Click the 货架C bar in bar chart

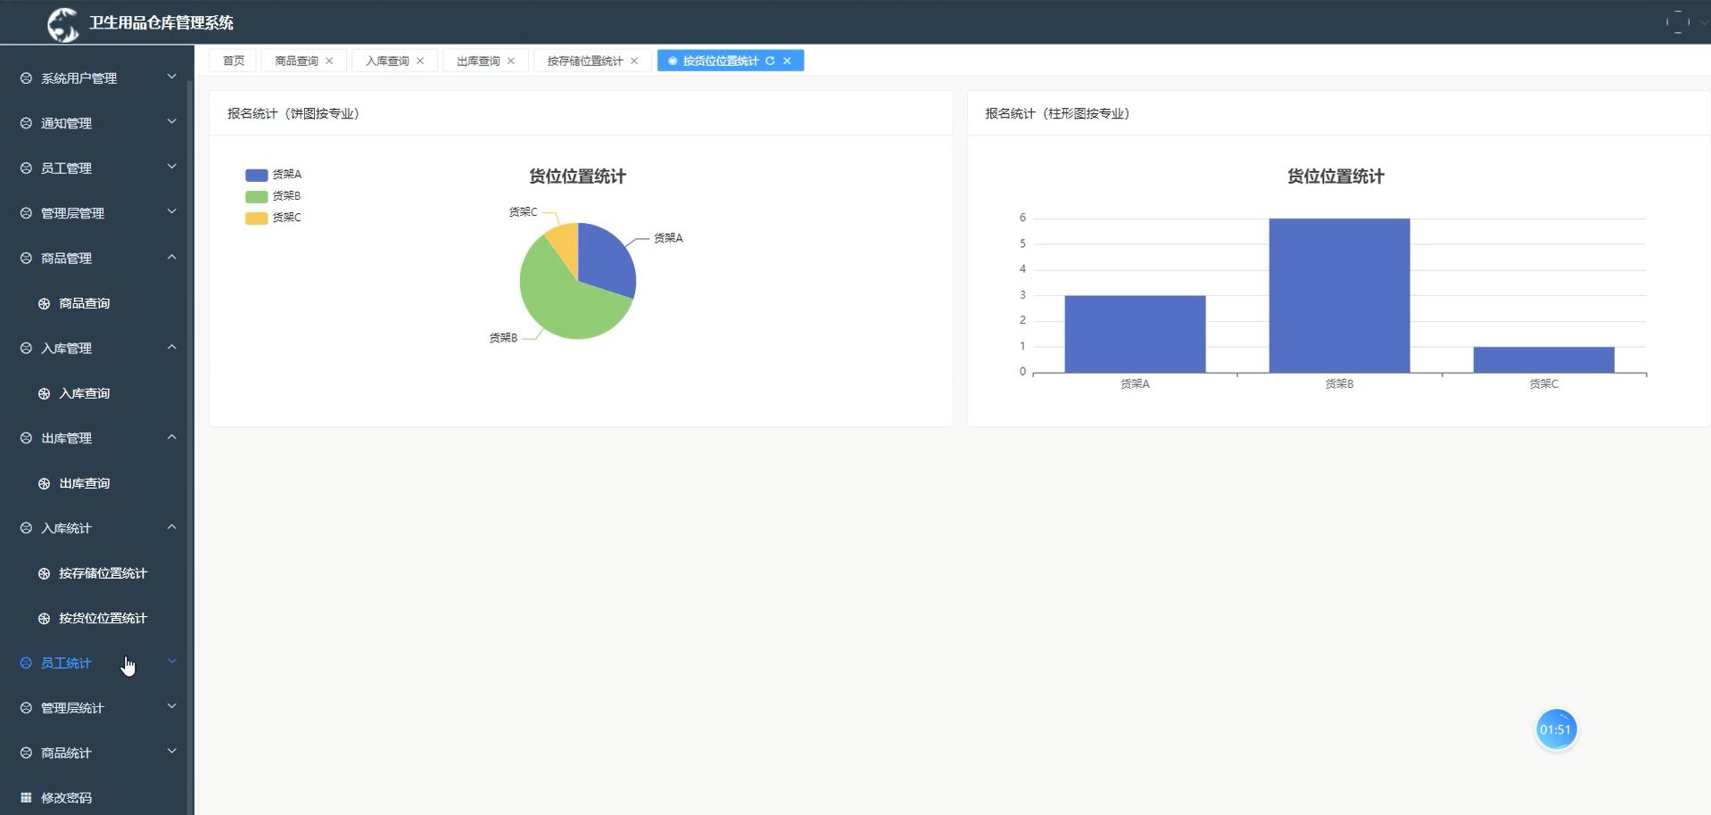[1543, 360]
